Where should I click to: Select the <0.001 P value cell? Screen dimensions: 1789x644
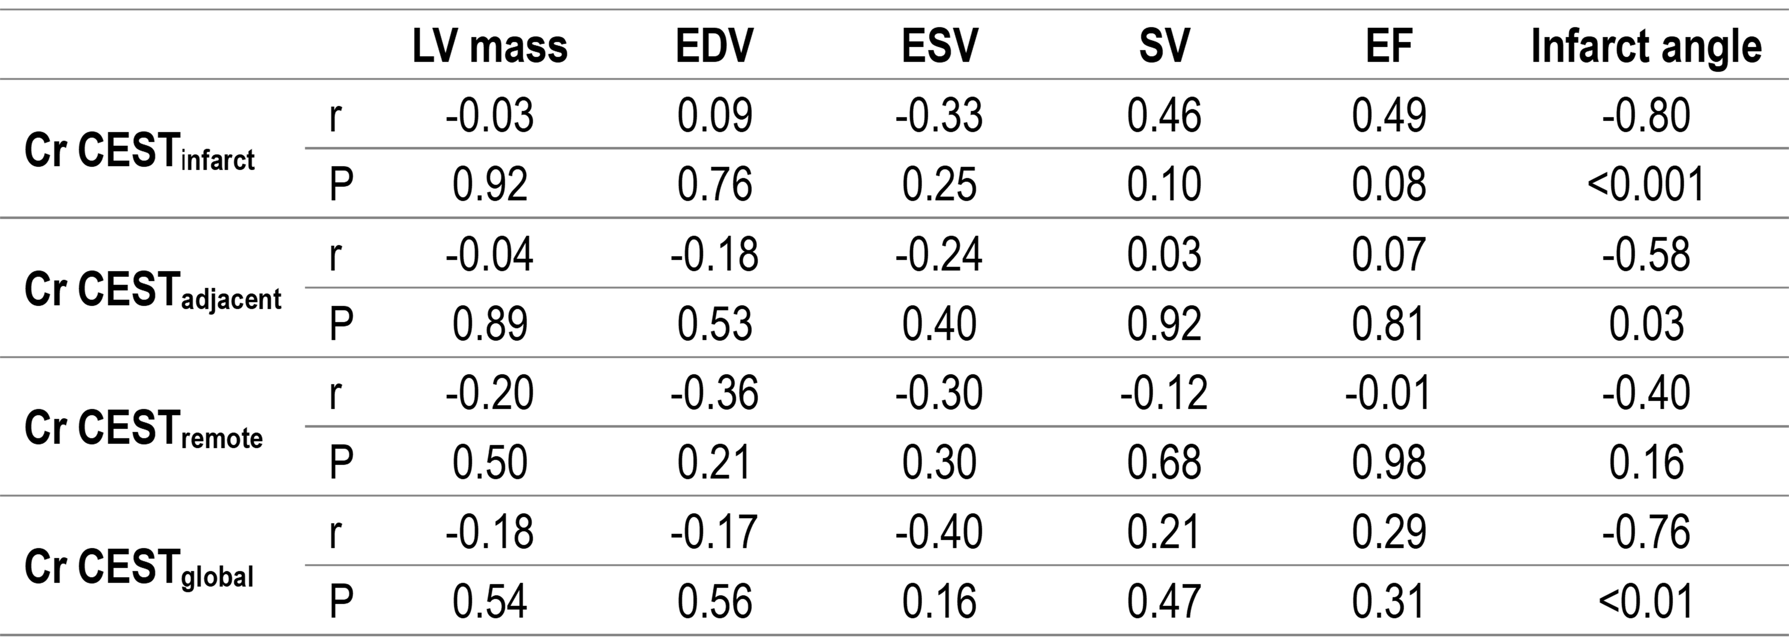[x=1646, y=185]
